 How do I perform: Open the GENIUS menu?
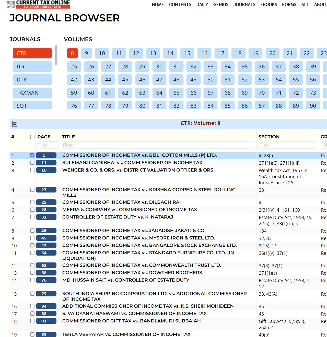point(221,5)
